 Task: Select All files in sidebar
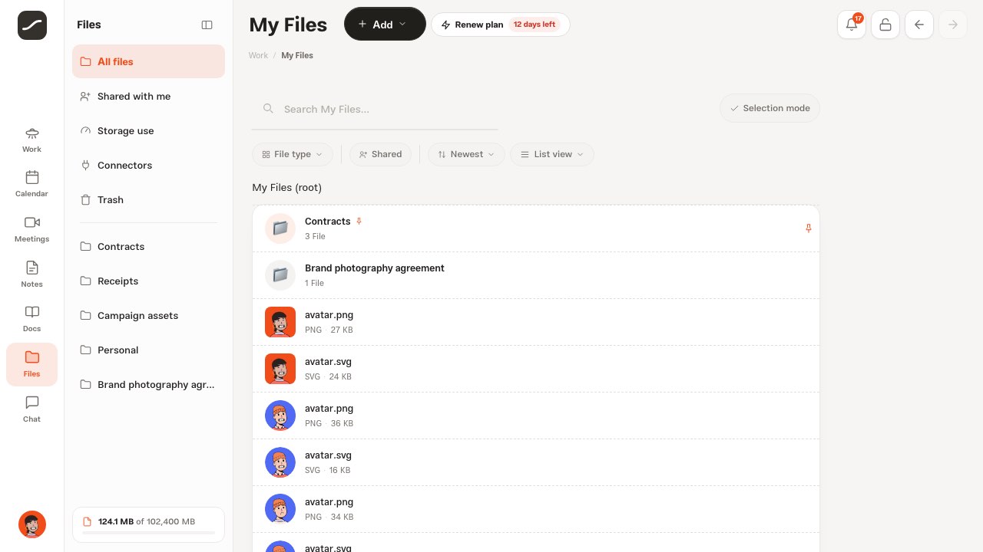148,61
